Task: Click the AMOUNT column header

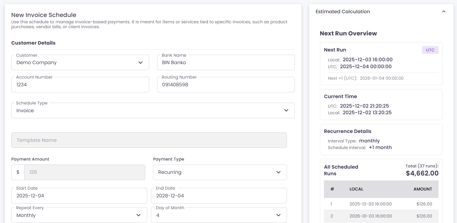Action: (422, 189)
